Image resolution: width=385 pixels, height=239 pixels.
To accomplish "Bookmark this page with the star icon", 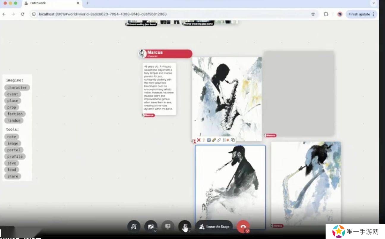I will pos(313,14).
